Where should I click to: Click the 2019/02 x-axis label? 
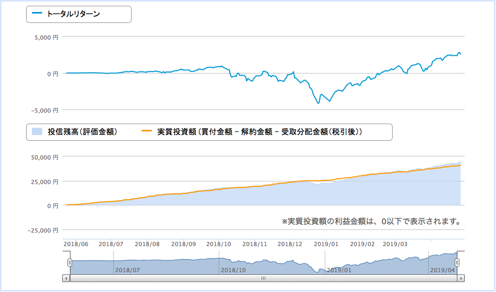point(362,244)
